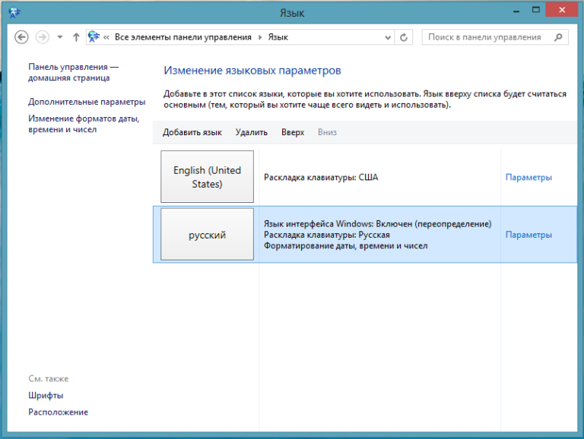Viewport: 584px width, 439px height.
Task: Click 'Добавить язык' in the toolbar
Action: coord(192,132)
